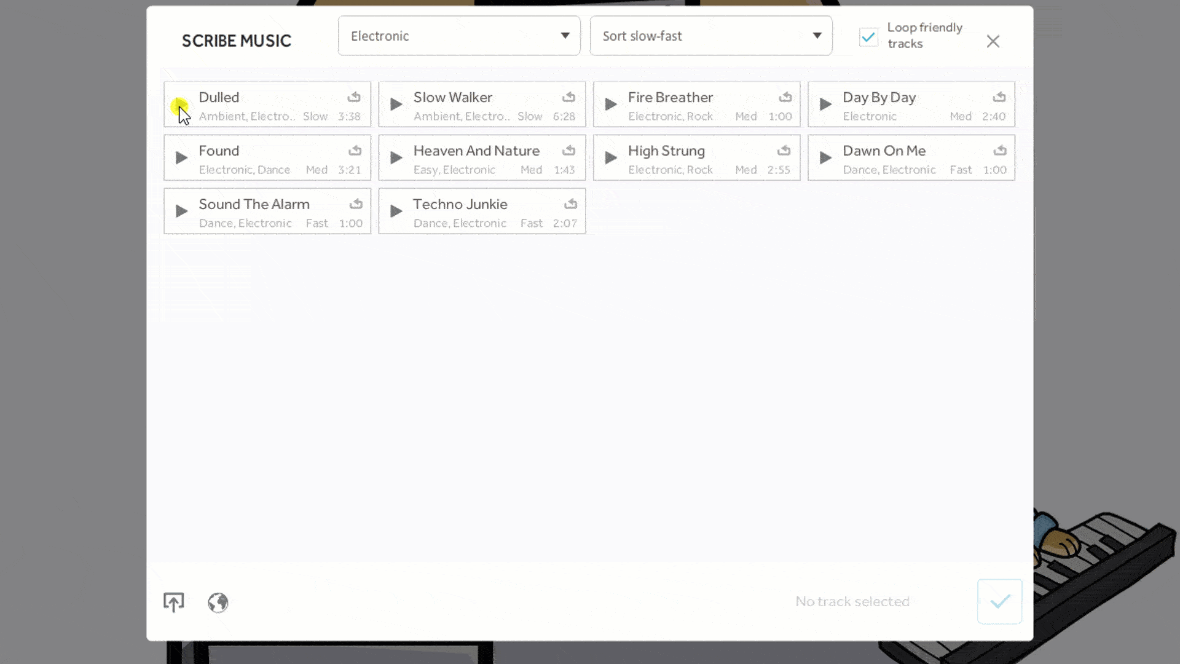Select the High Strung track title
1180x664 pixels.
coord(666,151)
